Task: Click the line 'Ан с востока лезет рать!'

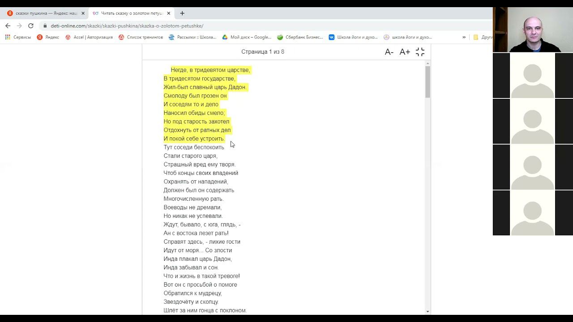Action: pos(196,233)
